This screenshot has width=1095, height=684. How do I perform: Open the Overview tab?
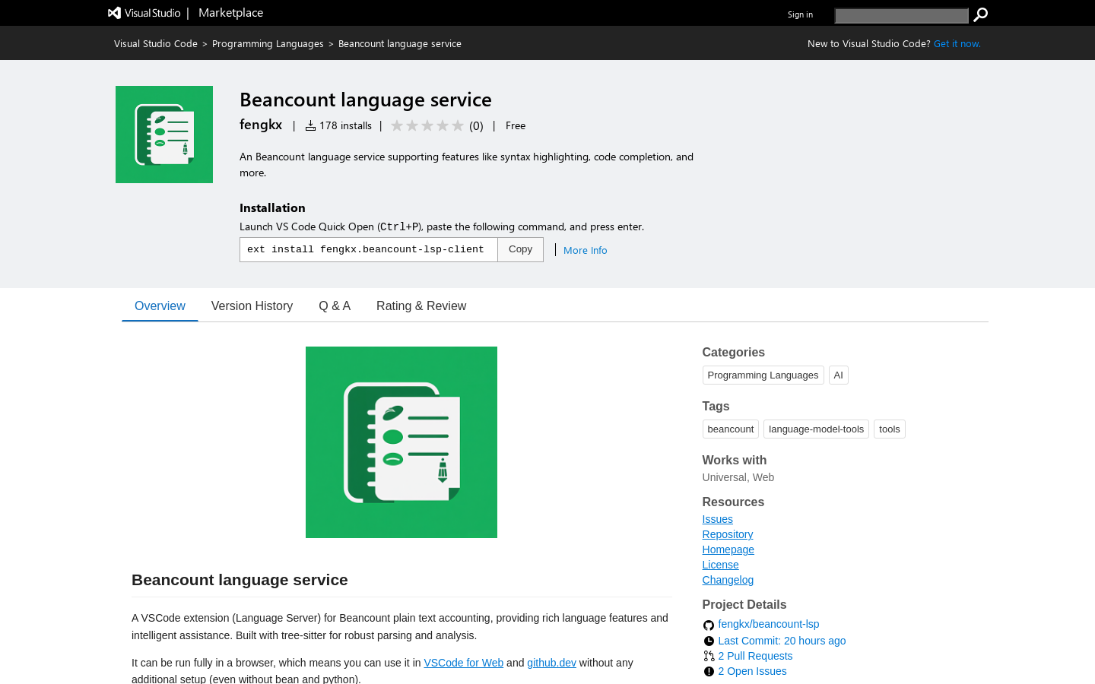pyautogui.click(x=160, y=306)
